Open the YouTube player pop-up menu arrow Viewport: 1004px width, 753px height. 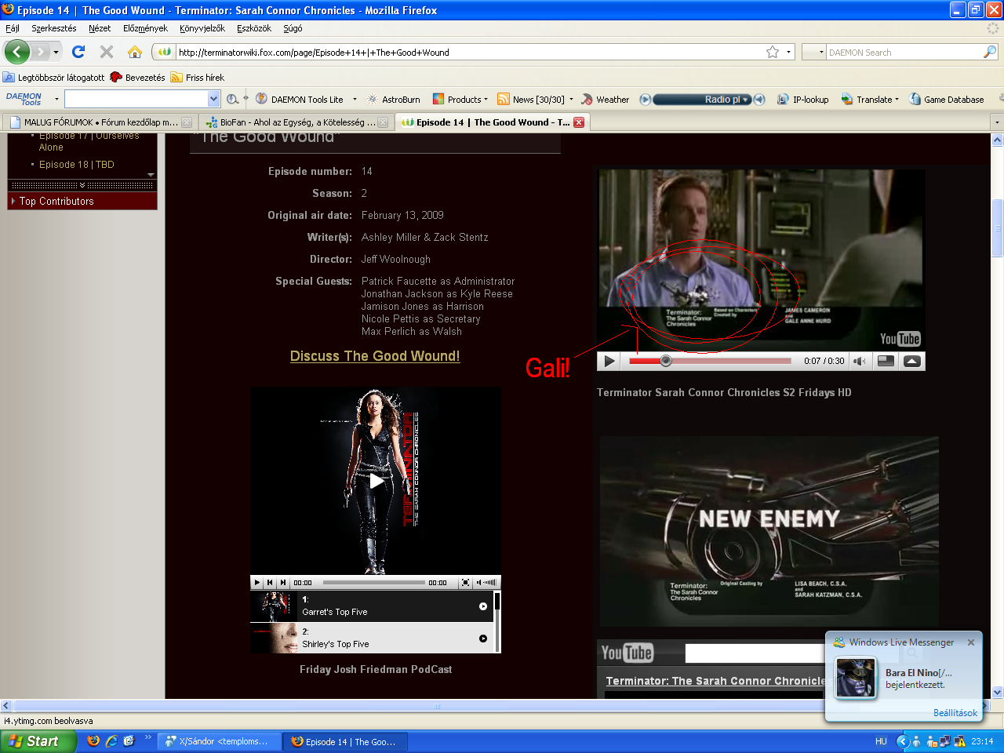click(911, 362)
